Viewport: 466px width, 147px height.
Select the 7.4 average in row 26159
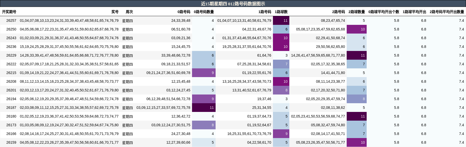pyautogui.click(x=461, y=142)
